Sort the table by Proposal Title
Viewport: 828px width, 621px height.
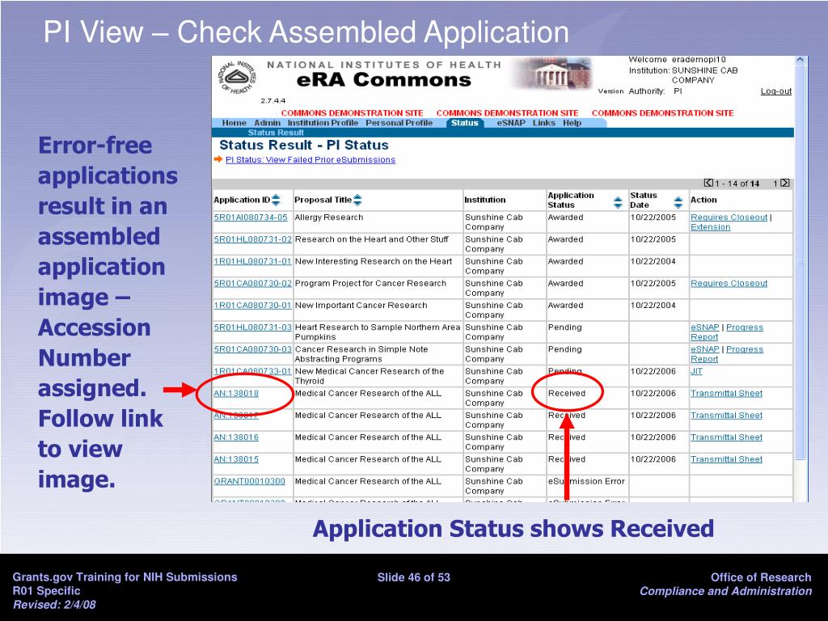click(x=357, y=201)
